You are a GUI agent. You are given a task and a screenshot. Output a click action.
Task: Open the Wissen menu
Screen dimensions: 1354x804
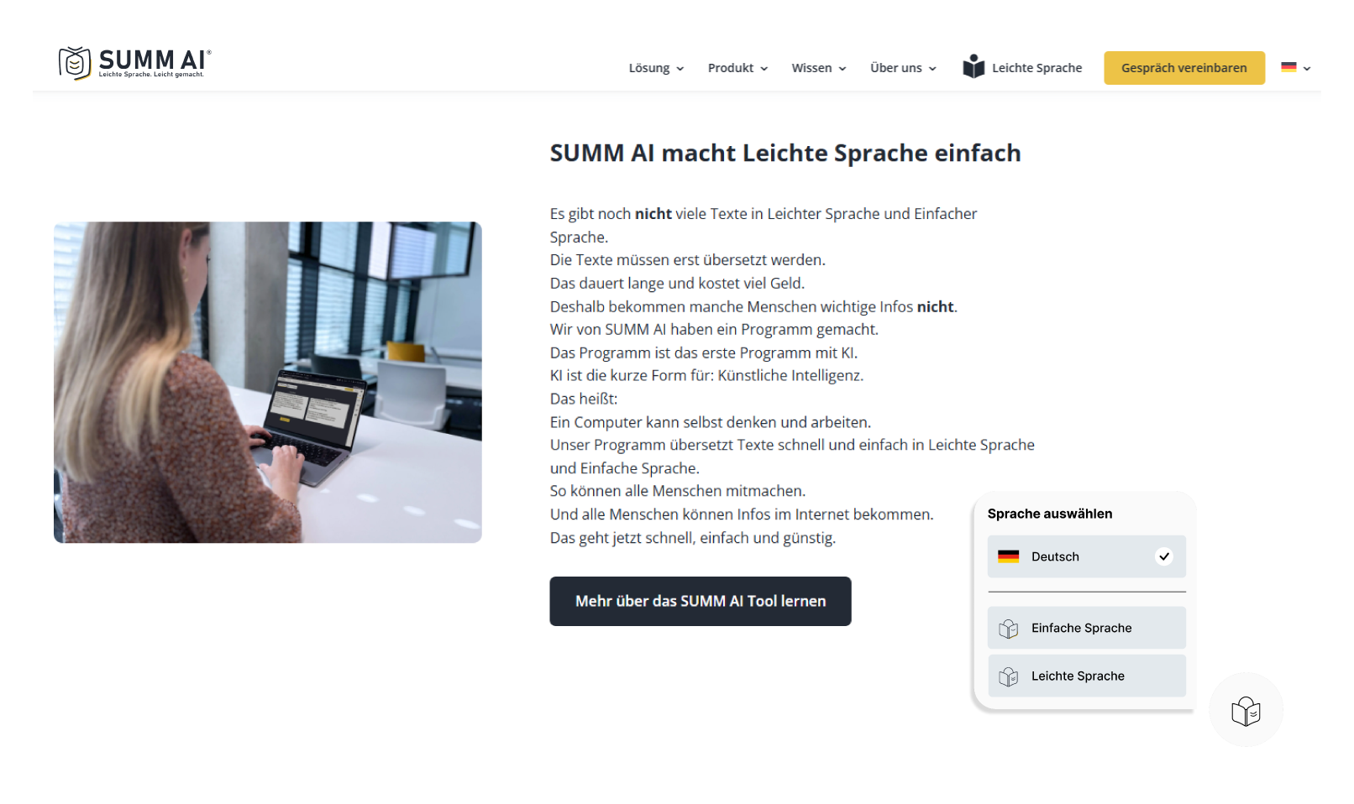819,68
